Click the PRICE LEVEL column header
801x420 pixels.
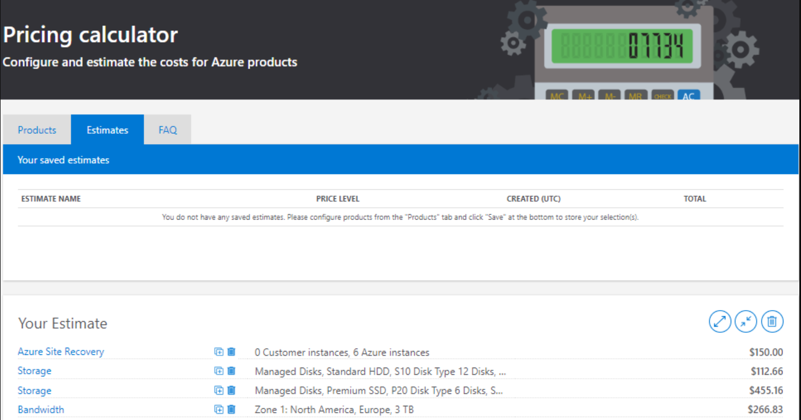pyautogui.click(x=338, y=199)
